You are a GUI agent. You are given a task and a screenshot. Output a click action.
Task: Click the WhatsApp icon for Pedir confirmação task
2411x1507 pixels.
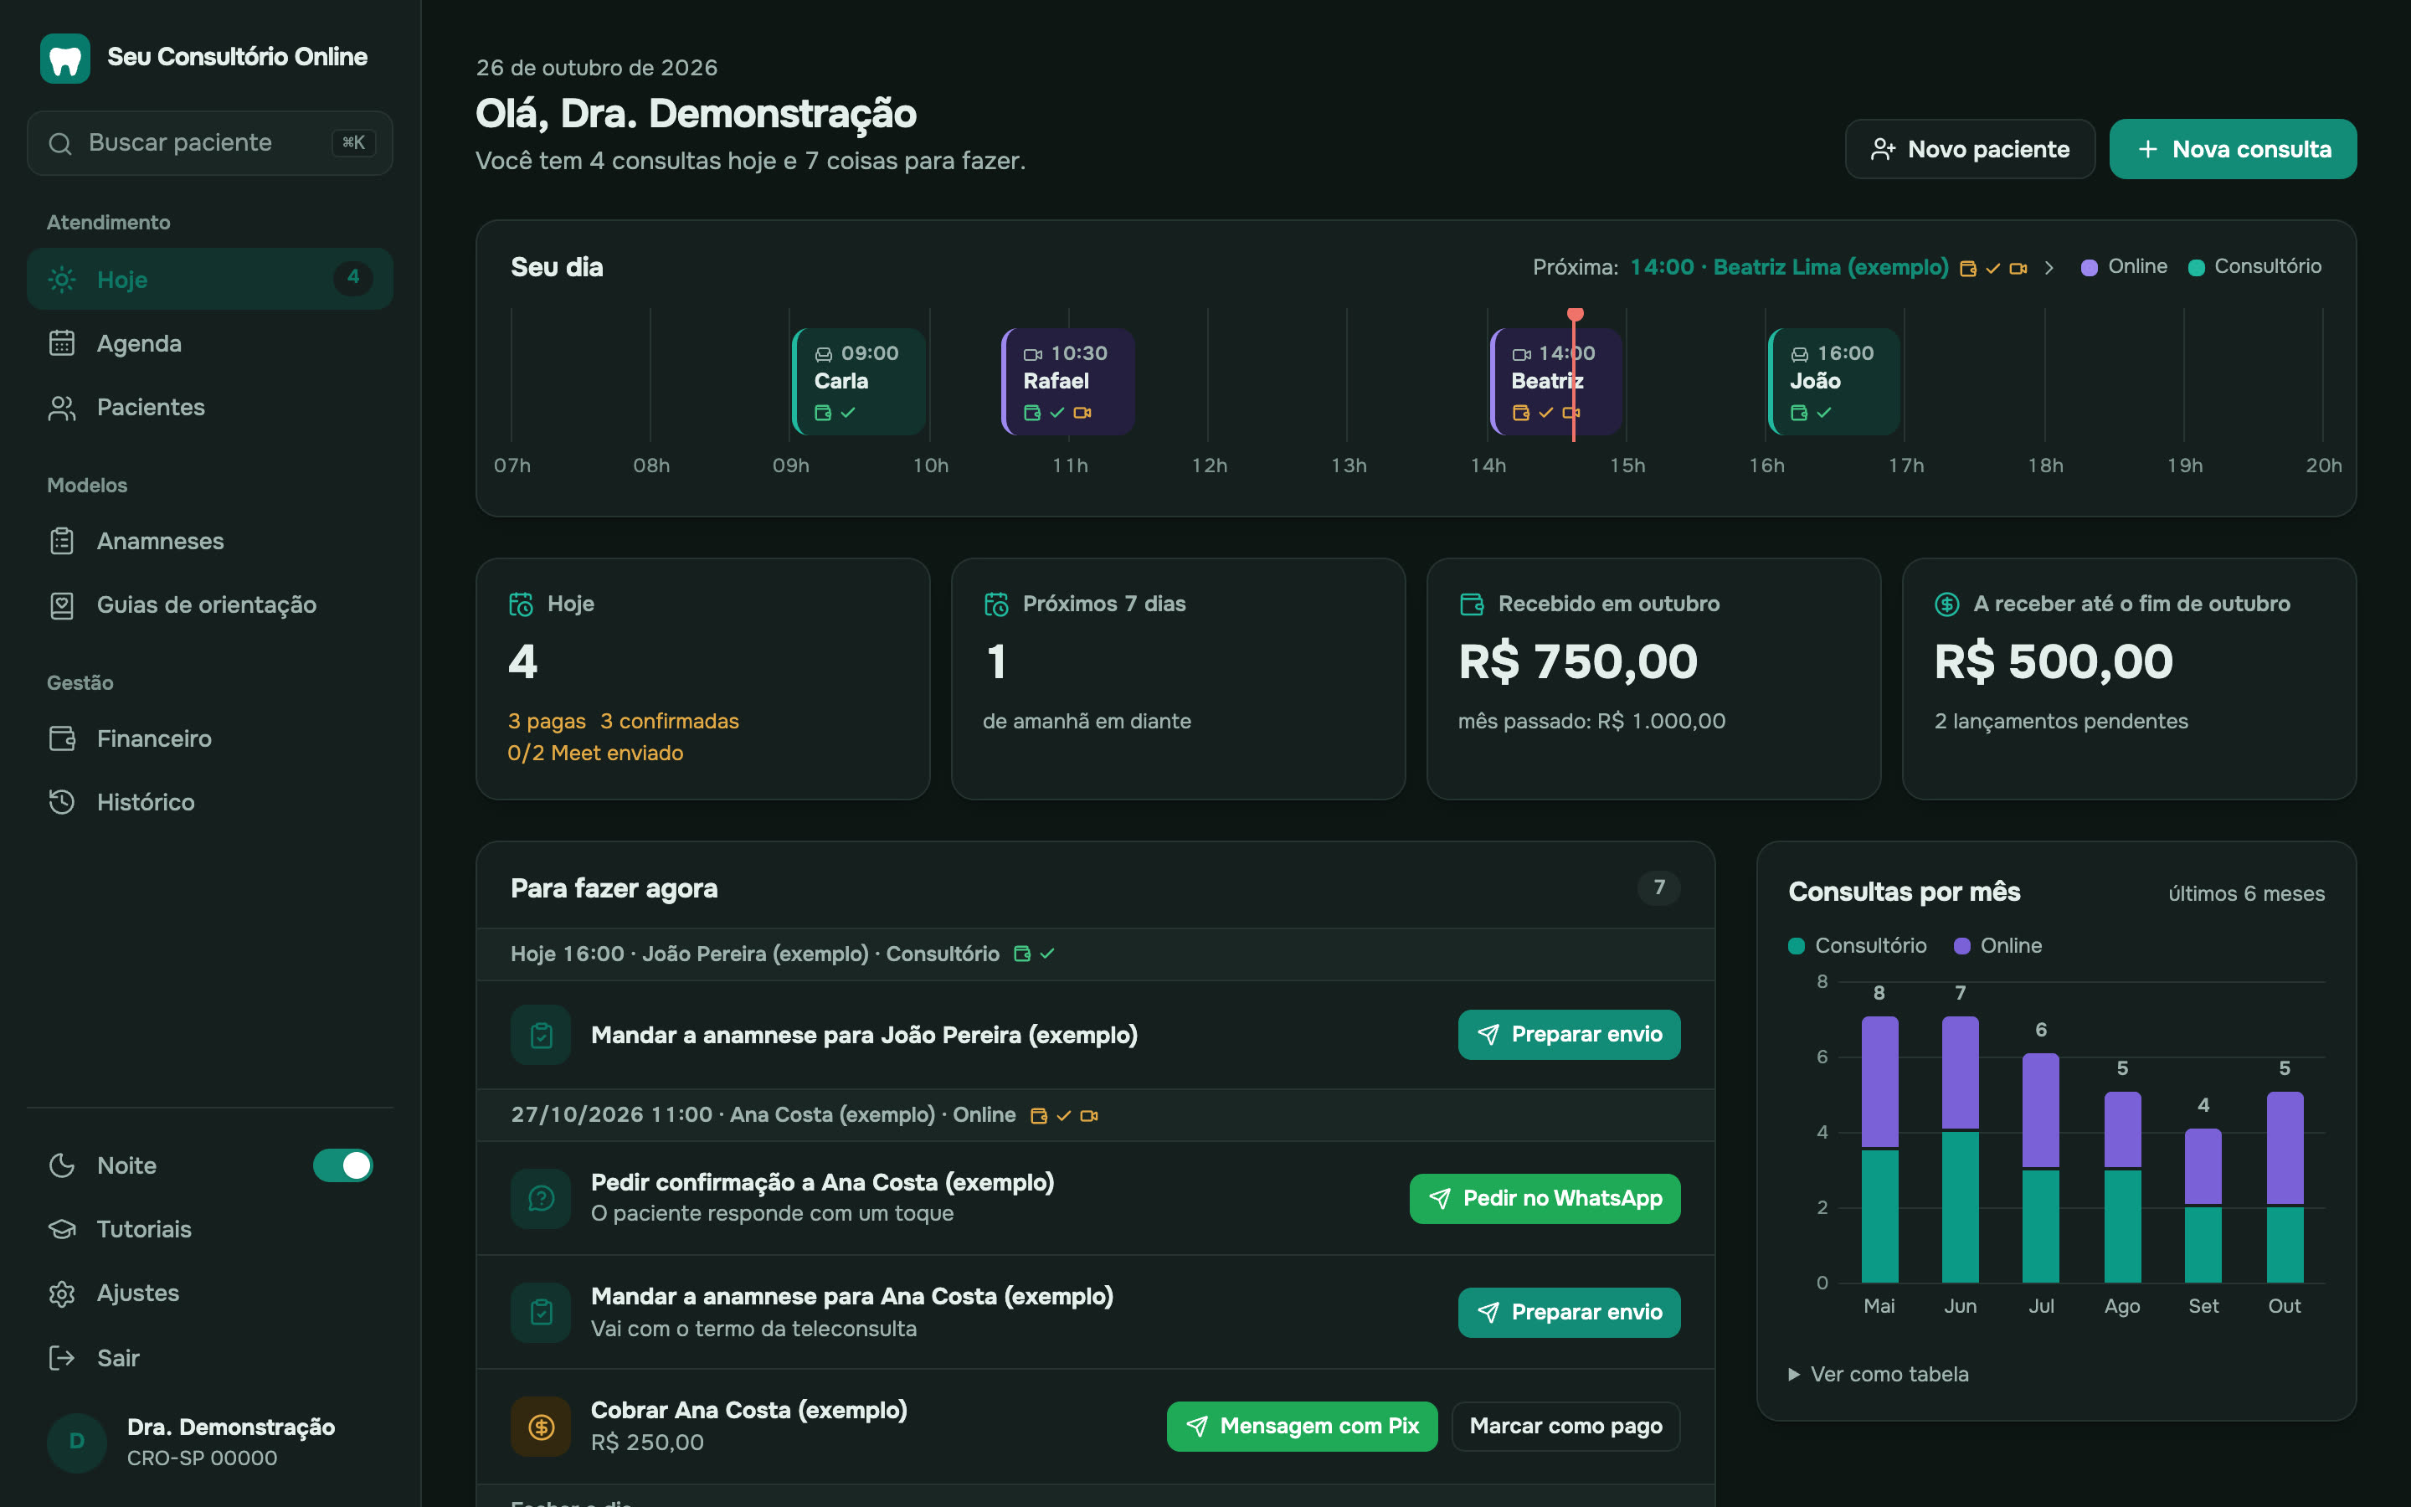(541, 1198)
